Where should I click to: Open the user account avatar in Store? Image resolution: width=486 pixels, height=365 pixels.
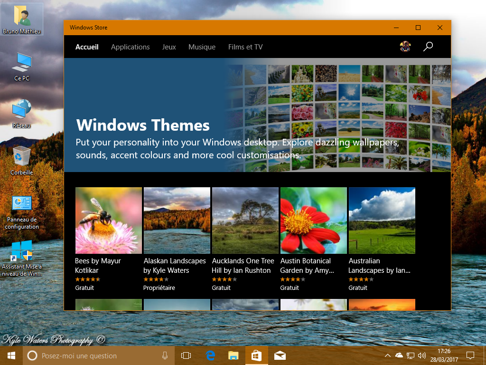click(x=405, y=47)
